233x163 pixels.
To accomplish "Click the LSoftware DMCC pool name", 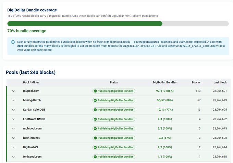I will click(x=34, y=119).
